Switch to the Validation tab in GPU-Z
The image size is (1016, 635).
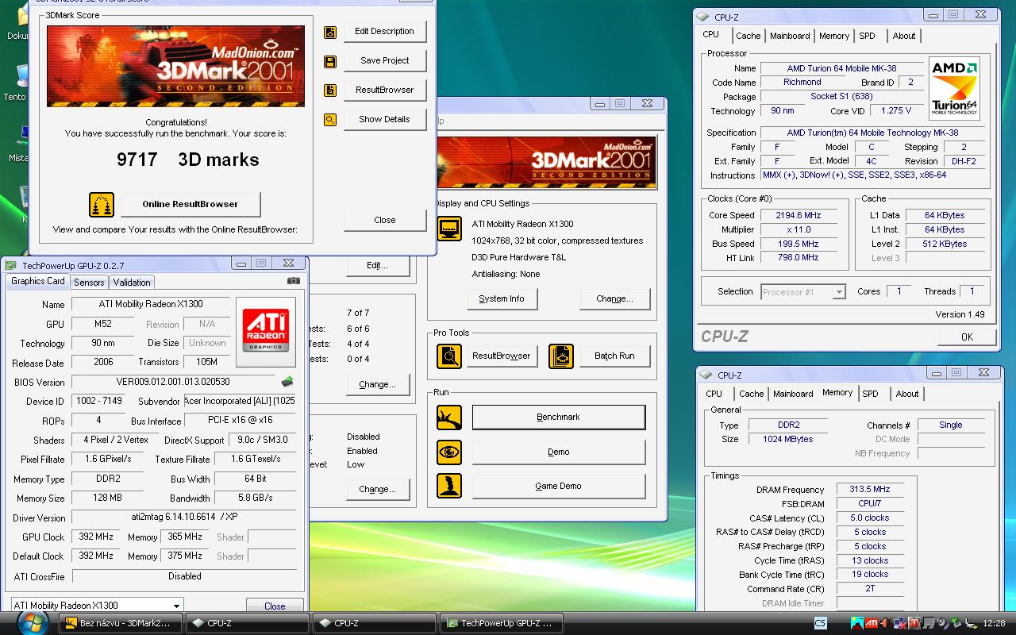(x=132, y=283)
